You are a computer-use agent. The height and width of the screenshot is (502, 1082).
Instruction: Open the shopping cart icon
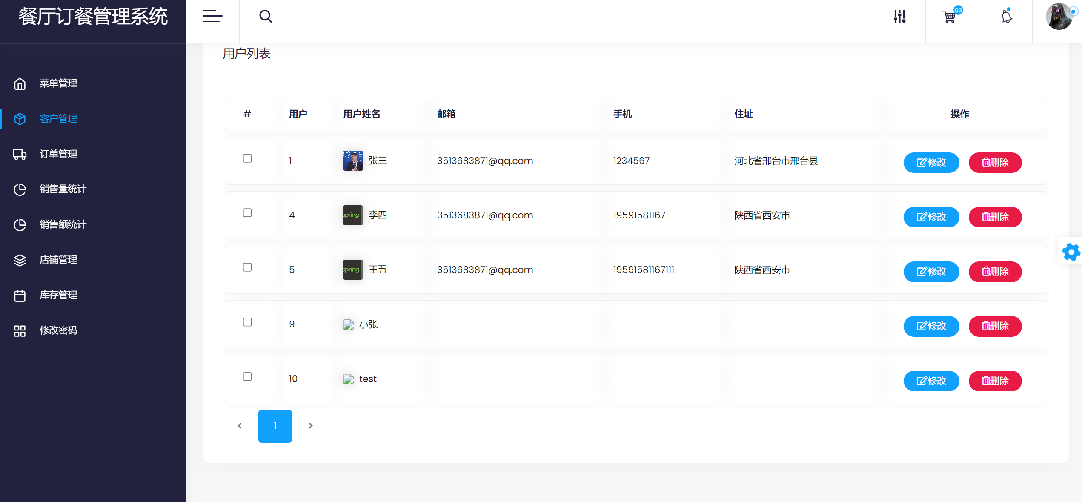(x=950, y=17)
